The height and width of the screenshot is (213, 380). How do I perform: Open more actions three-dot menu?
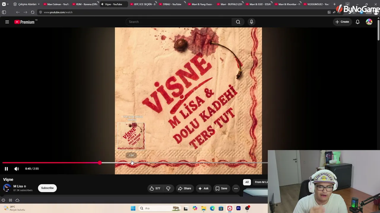pos(236,188)
